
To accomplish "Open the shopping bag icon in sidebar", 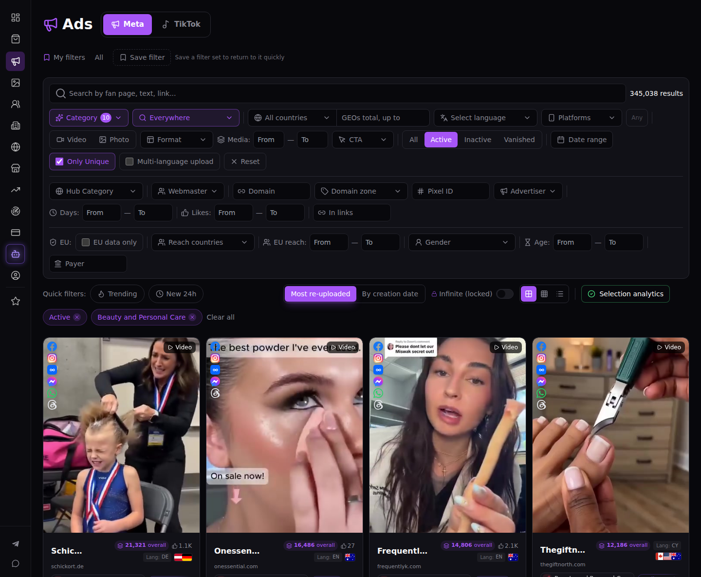I will [x=16, y=39].
